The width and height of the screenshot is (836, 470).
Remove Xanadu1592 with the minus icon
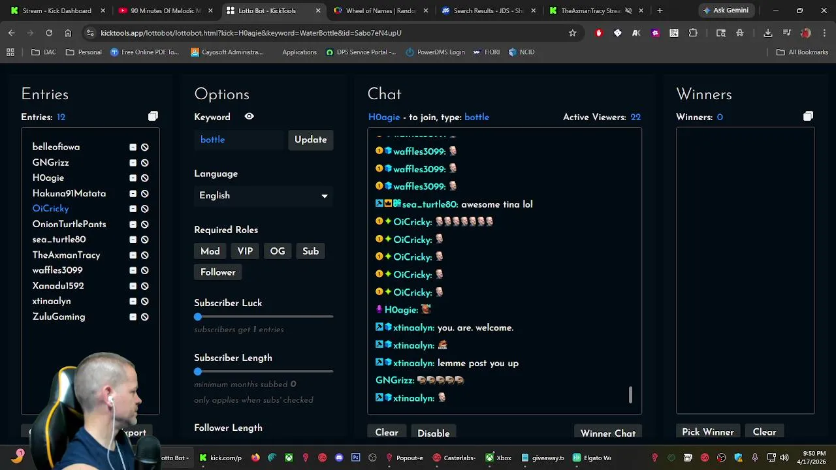133,286
